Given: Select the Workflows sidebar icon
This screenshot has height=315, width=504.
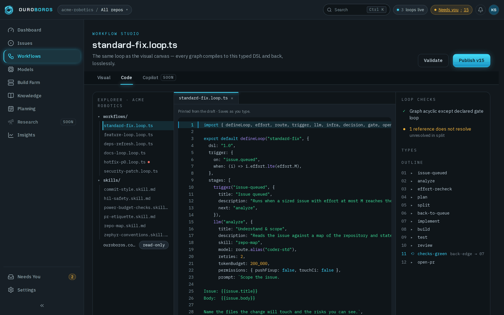Looking at the screenshot, I should [11, 56].
